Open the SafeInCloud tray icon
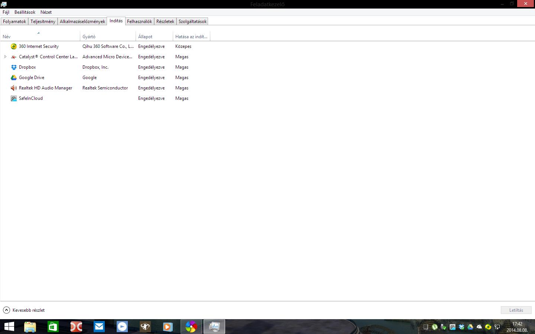 453,327
